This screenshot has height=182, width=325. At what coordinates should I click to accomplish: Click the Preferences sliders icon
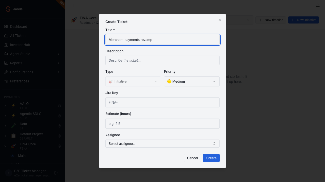6,81
